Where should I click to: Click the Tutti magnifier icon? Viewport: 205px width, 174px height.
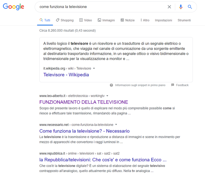[41, 20]
